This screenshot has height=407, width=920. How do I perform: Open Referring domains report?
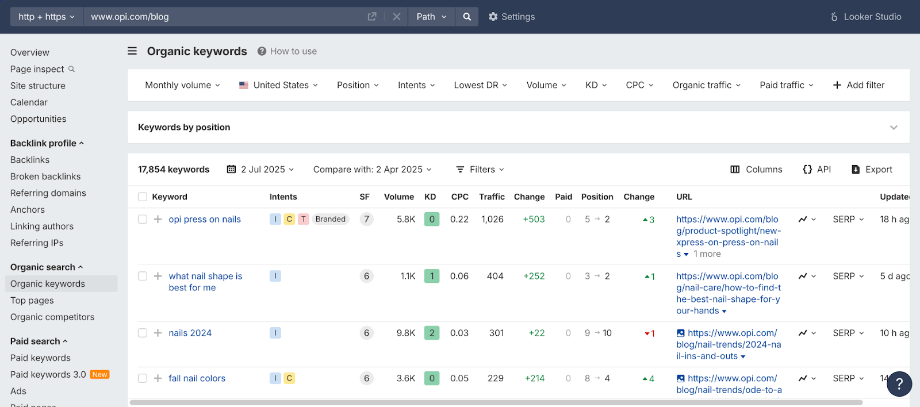(48, 193)
